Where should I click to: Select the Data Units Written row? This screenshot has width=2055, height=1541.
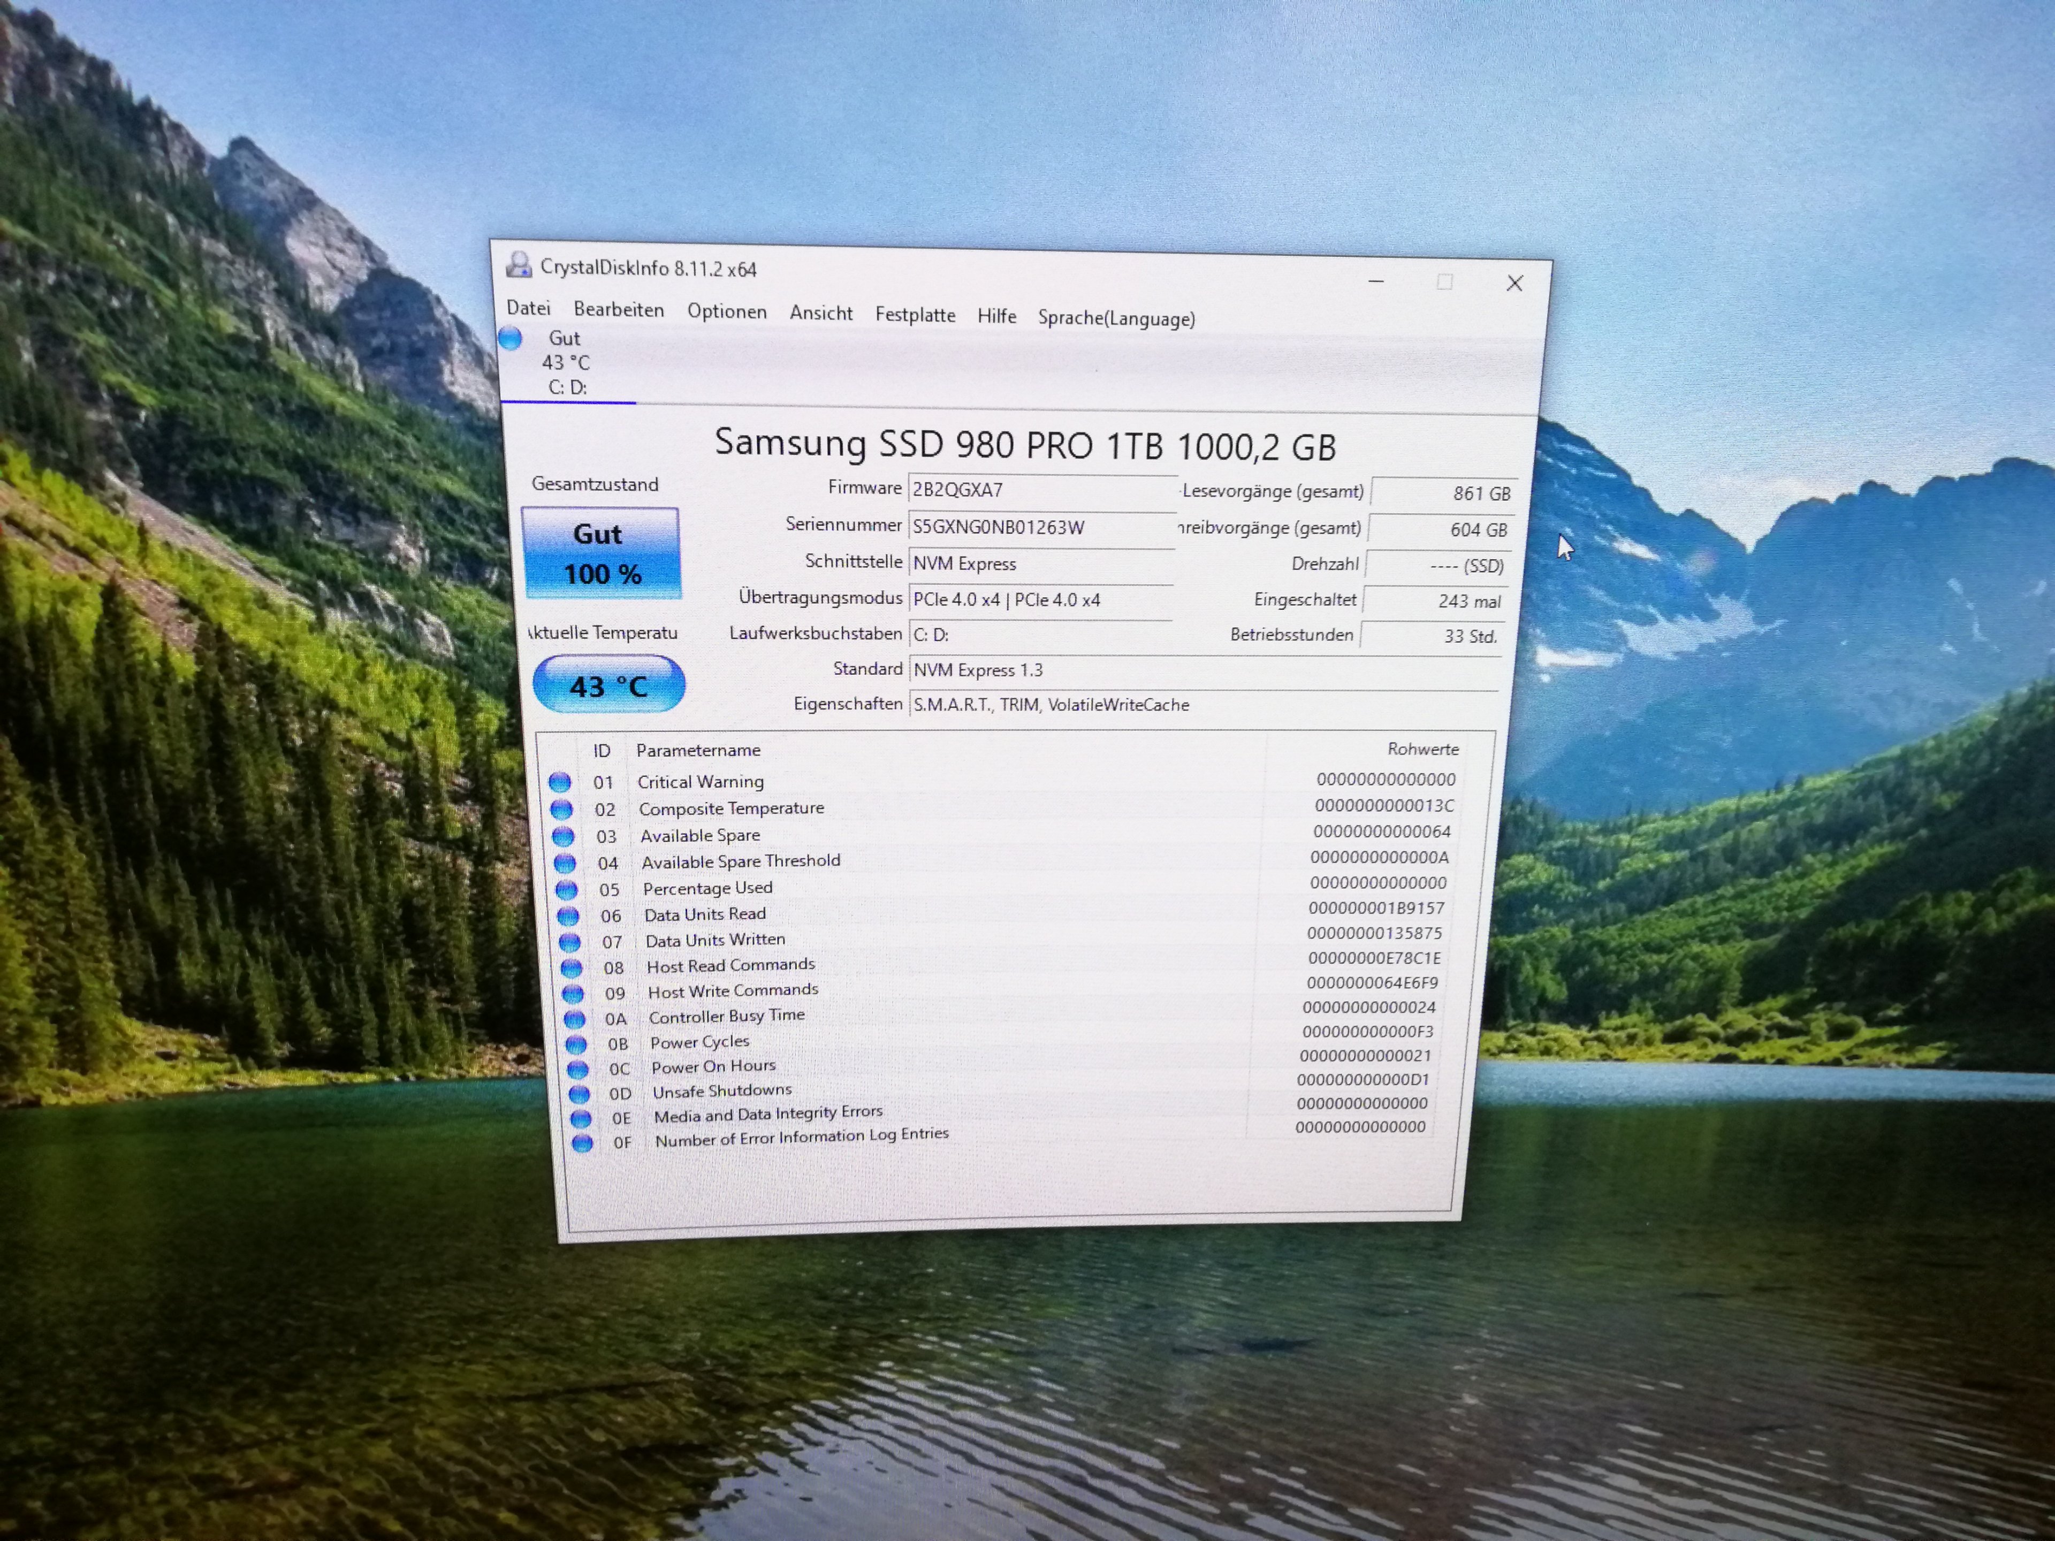[716, 940]
